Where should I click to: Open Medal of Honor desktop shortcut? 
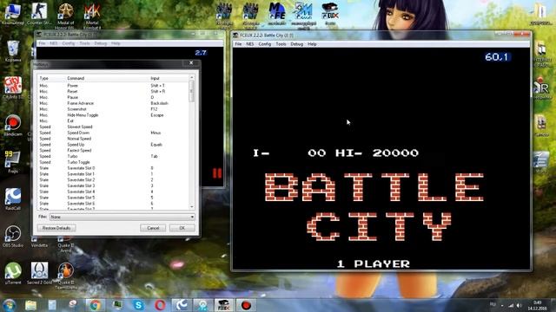[66, 16]
